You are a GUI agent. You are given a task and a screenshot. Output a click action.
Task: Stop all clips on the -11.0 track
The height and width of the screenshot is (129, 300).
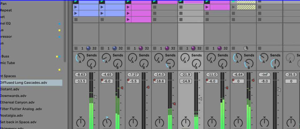click(x=207, y=48)
